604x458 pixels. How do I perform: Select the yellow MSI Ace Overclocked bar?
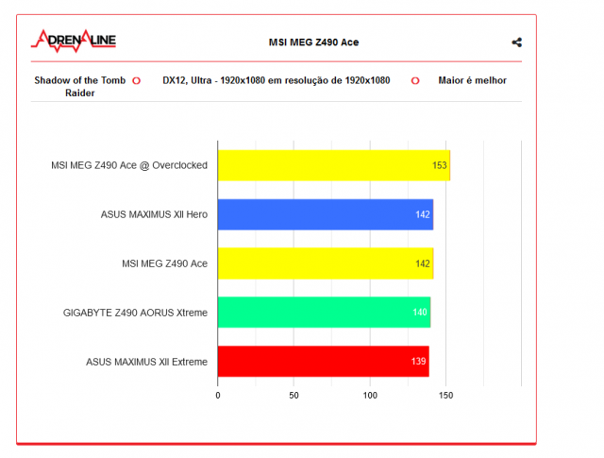(334, 165)
